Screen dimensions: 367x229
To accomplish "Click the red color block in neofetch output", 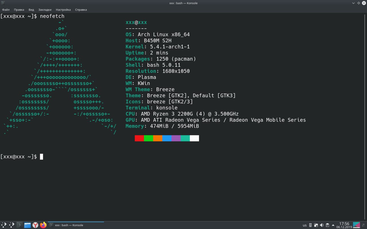I will point(139,138).
